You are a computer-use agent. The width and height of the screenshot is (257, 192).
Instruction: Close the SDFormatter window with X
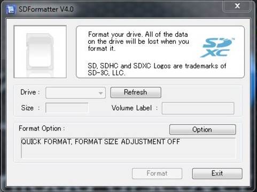tap(237, 6)
